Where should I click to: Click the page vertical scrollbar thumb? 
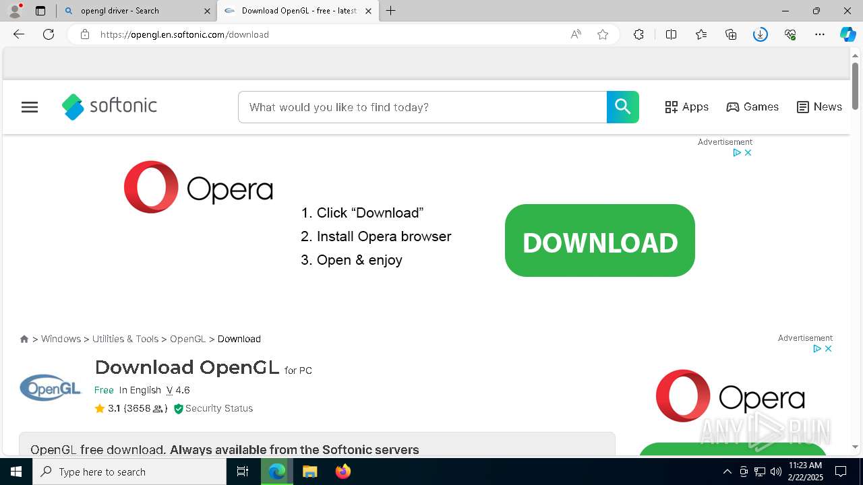855,86
